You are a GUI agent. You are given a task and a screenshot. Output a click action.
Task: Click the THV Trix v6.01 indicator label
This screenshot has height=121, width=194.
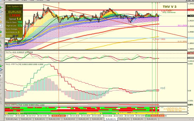click(19, 52)
